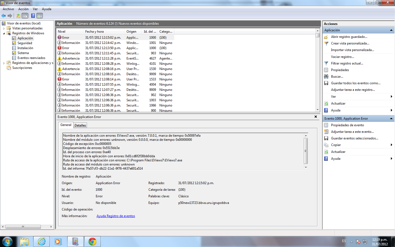This screenshot has width=395, height=247.
Task: Open the Acción menu
Action: click(x=23, y=9)
